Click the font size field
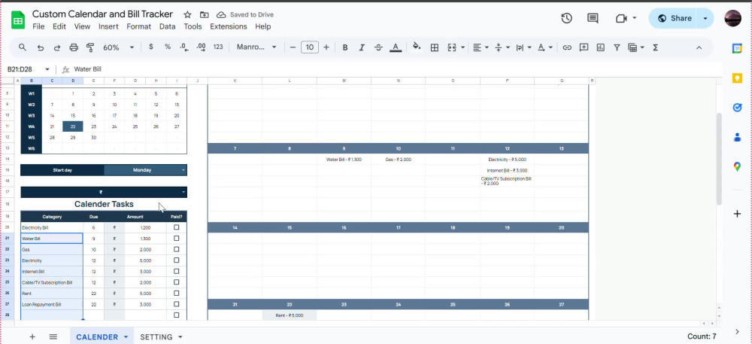Viewport: 752px width, 344px height. point(310,47)
